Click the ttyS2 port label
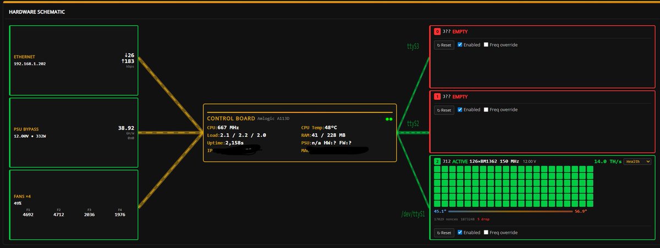Screen dimensions: 660x248 pyautogui.click(x=413, y=123)
